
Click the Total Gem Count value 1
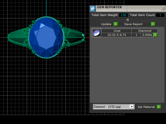(x=160, y=15)
